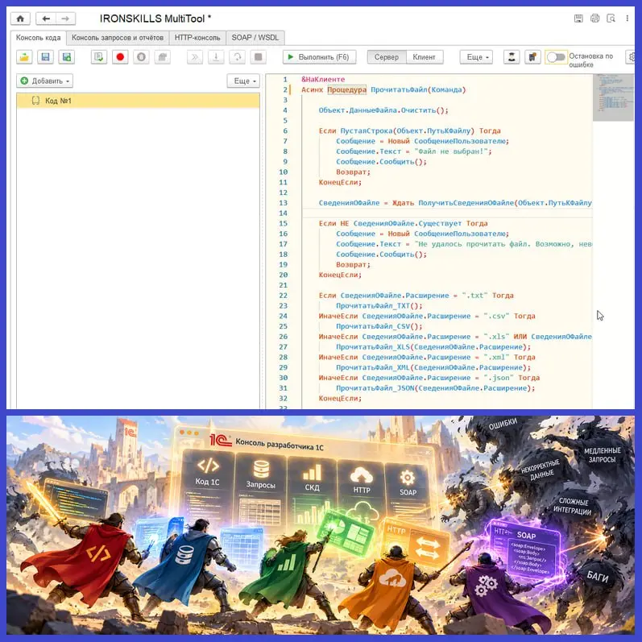Click the person icon right of Еще
642x642 pixels.
512,57
